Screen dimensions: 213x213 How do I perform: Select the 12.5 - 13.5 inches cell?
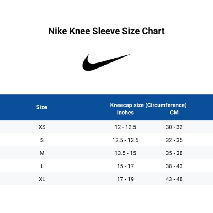point(125,140)
